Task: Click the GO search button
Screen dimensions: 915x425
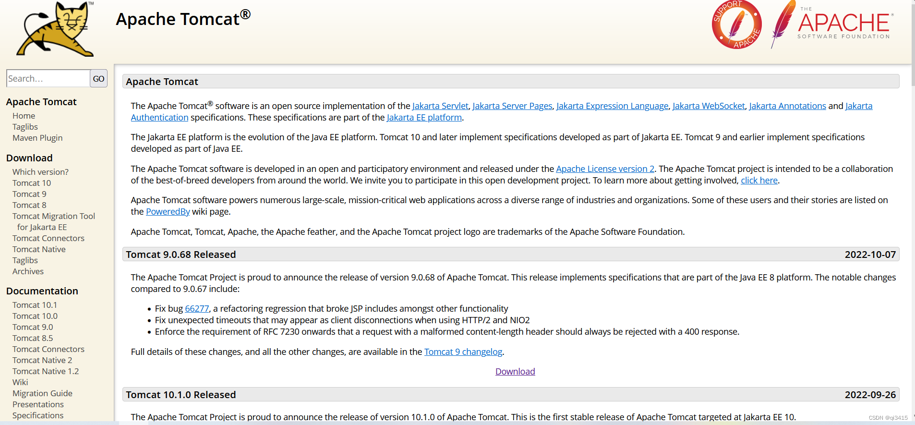Action: tap(98, 78)
